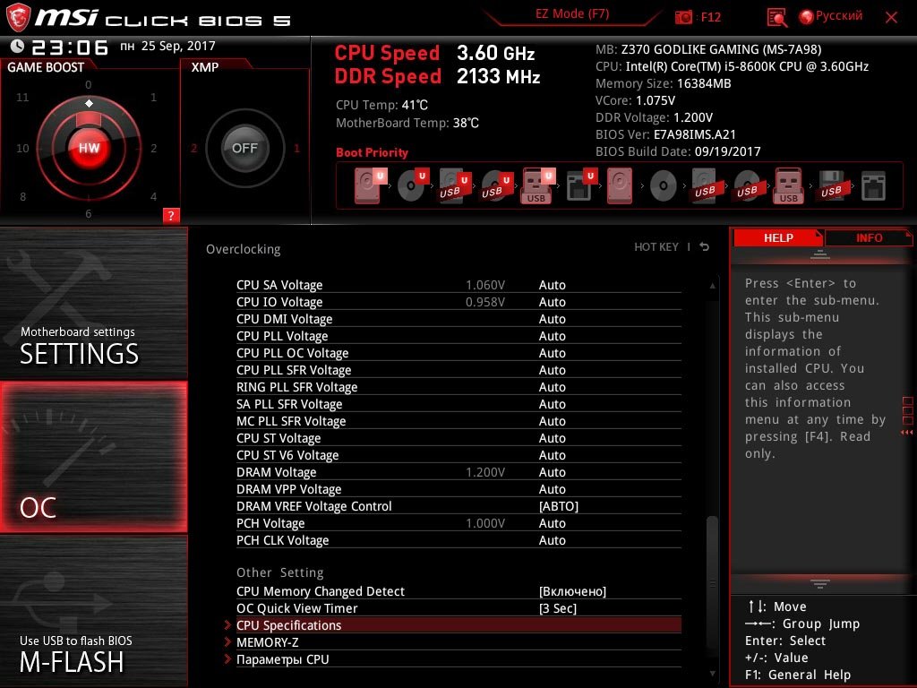Select the USB floppy boot icon

pos(832,186)
